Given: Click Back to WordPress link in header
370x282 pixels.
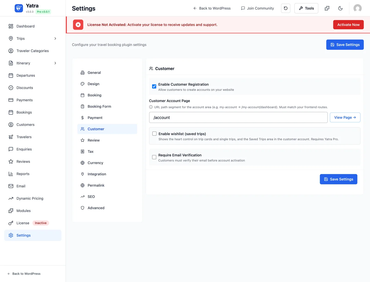Looking at the screenshot, I should [x=212, y=8].
